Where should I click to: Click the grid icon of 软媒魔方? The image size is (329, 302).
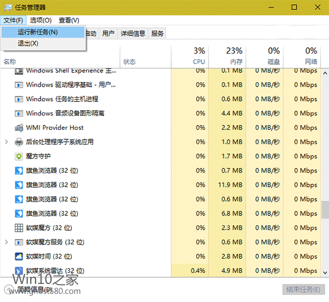click(x=19, y=228)
